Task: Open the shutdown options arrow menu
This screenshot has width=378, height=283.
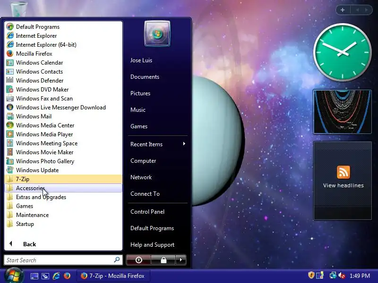Action: pos(181,260)
